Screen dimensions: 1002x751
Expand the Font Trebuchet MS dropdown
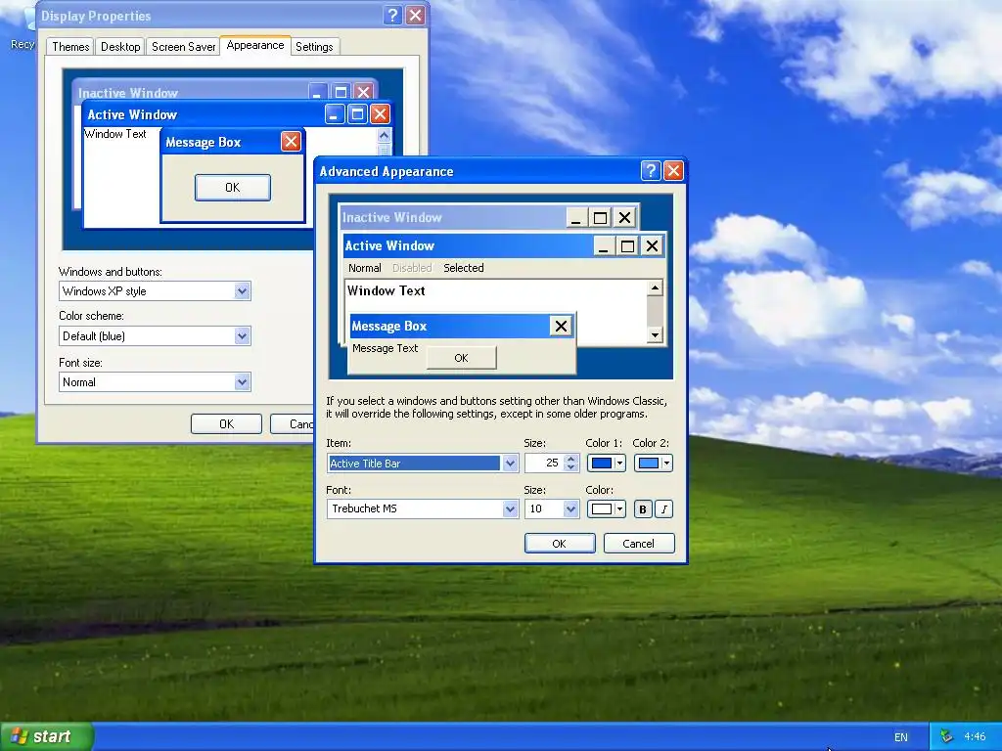click(x=510, y=508)
